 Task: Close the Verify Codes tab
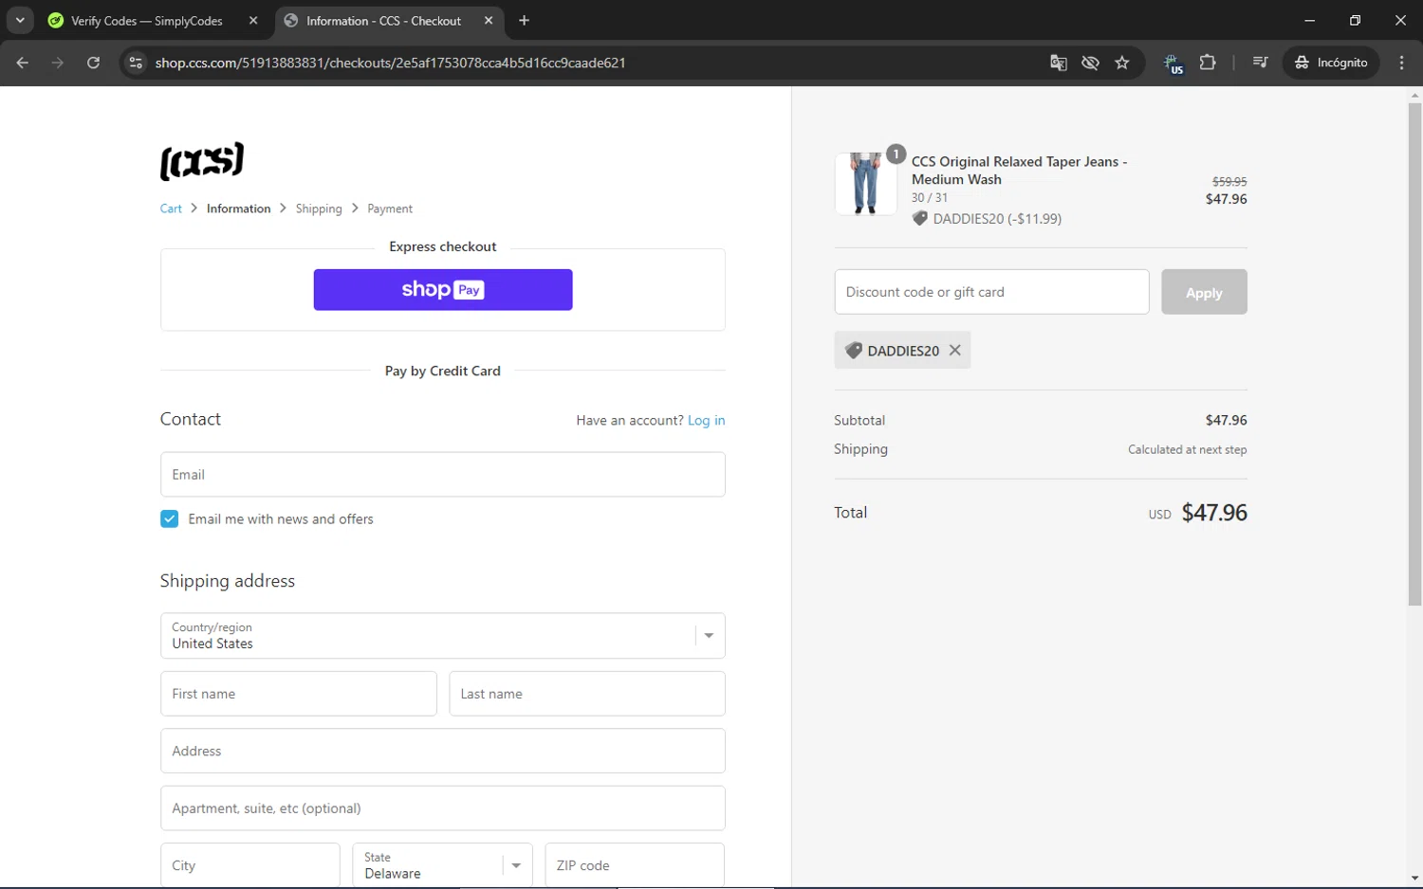tap(253, 21)
